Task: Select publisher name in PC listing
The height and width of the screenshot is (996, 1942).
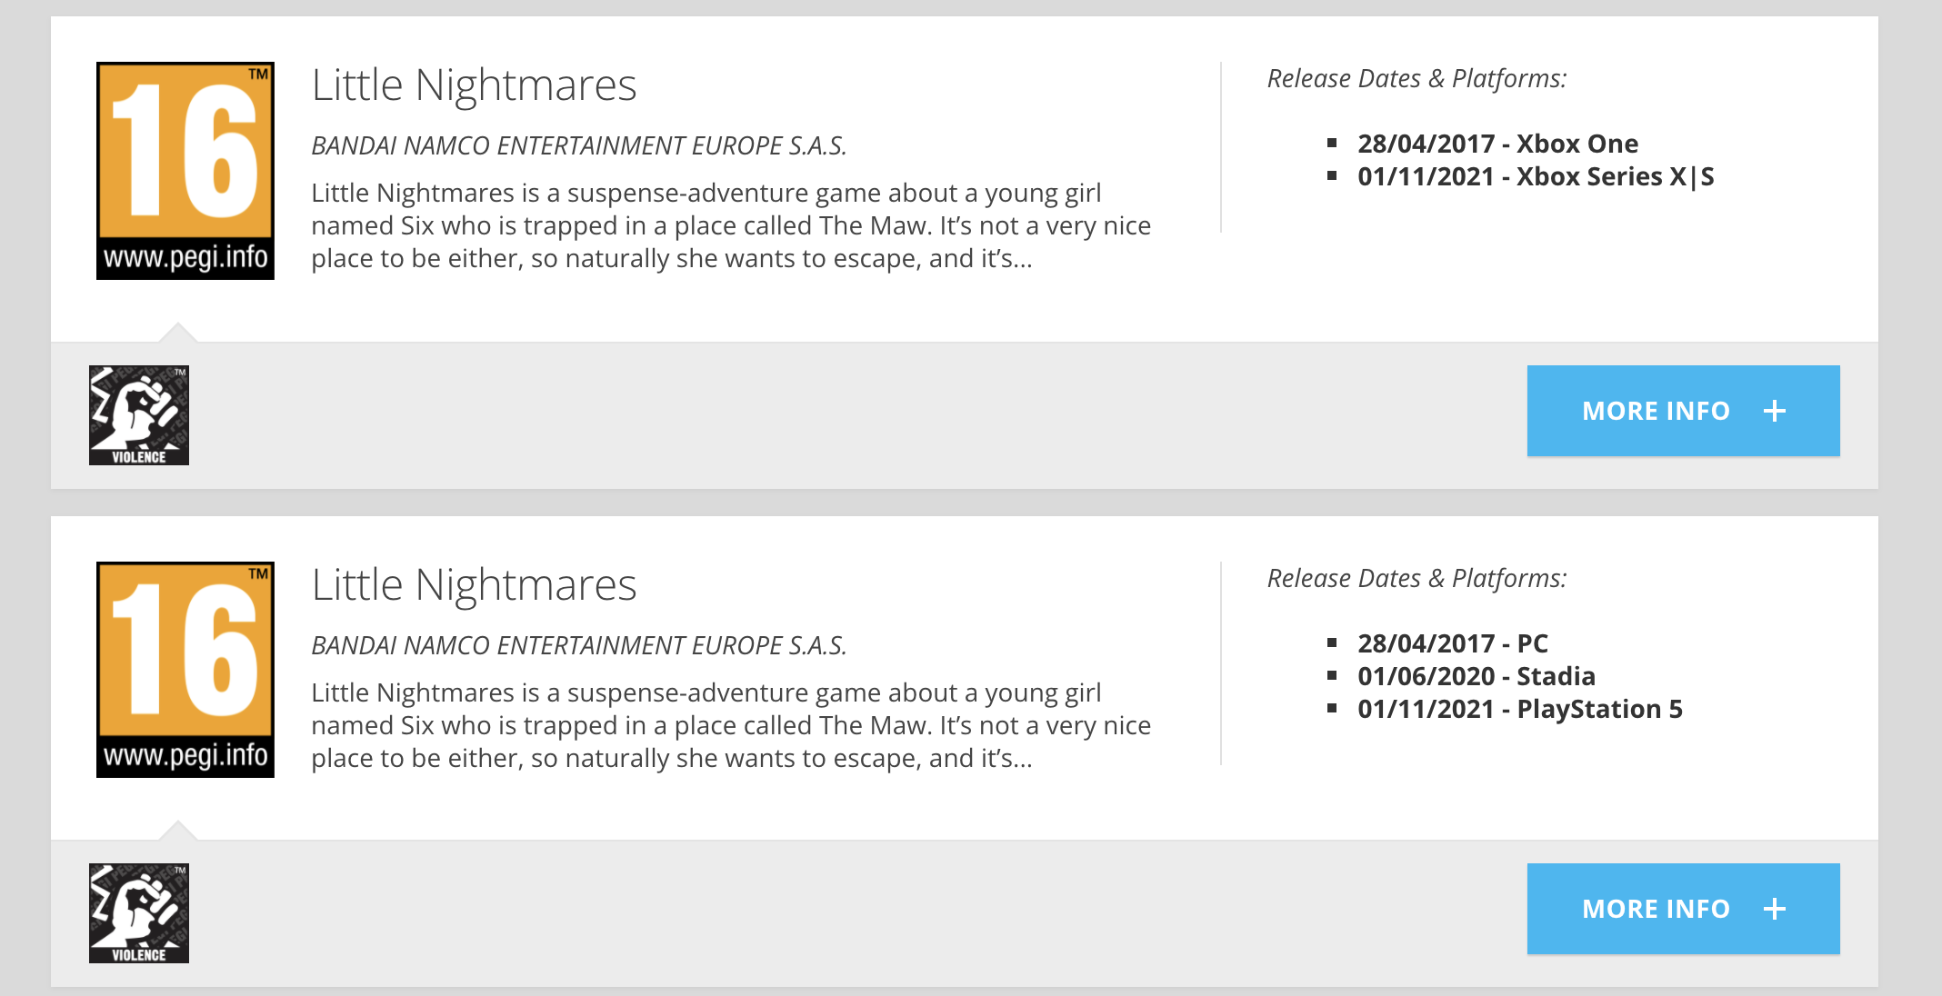Action: coord(579,645)
